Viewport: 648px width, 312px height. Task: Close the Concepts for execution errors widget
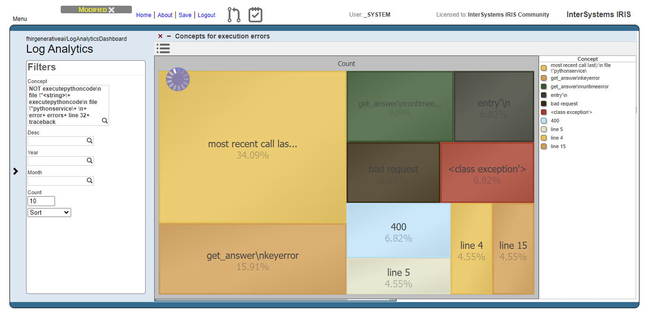pyautogui.click(x=160, y=36)
